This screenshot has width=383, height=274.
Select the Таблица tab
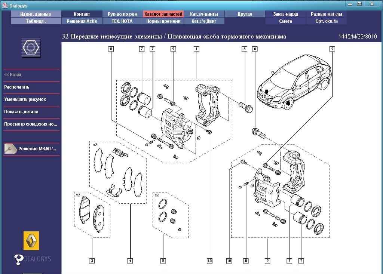coord(36,21)
